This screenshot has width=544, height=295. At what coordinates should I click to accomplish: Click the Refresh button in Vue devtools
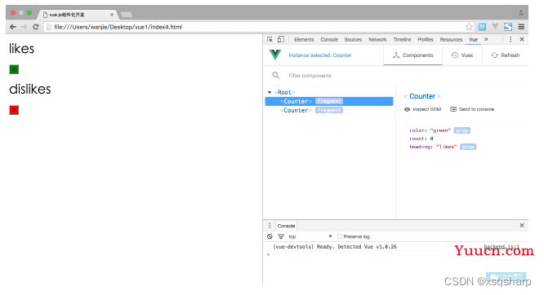tap(506, 55)
